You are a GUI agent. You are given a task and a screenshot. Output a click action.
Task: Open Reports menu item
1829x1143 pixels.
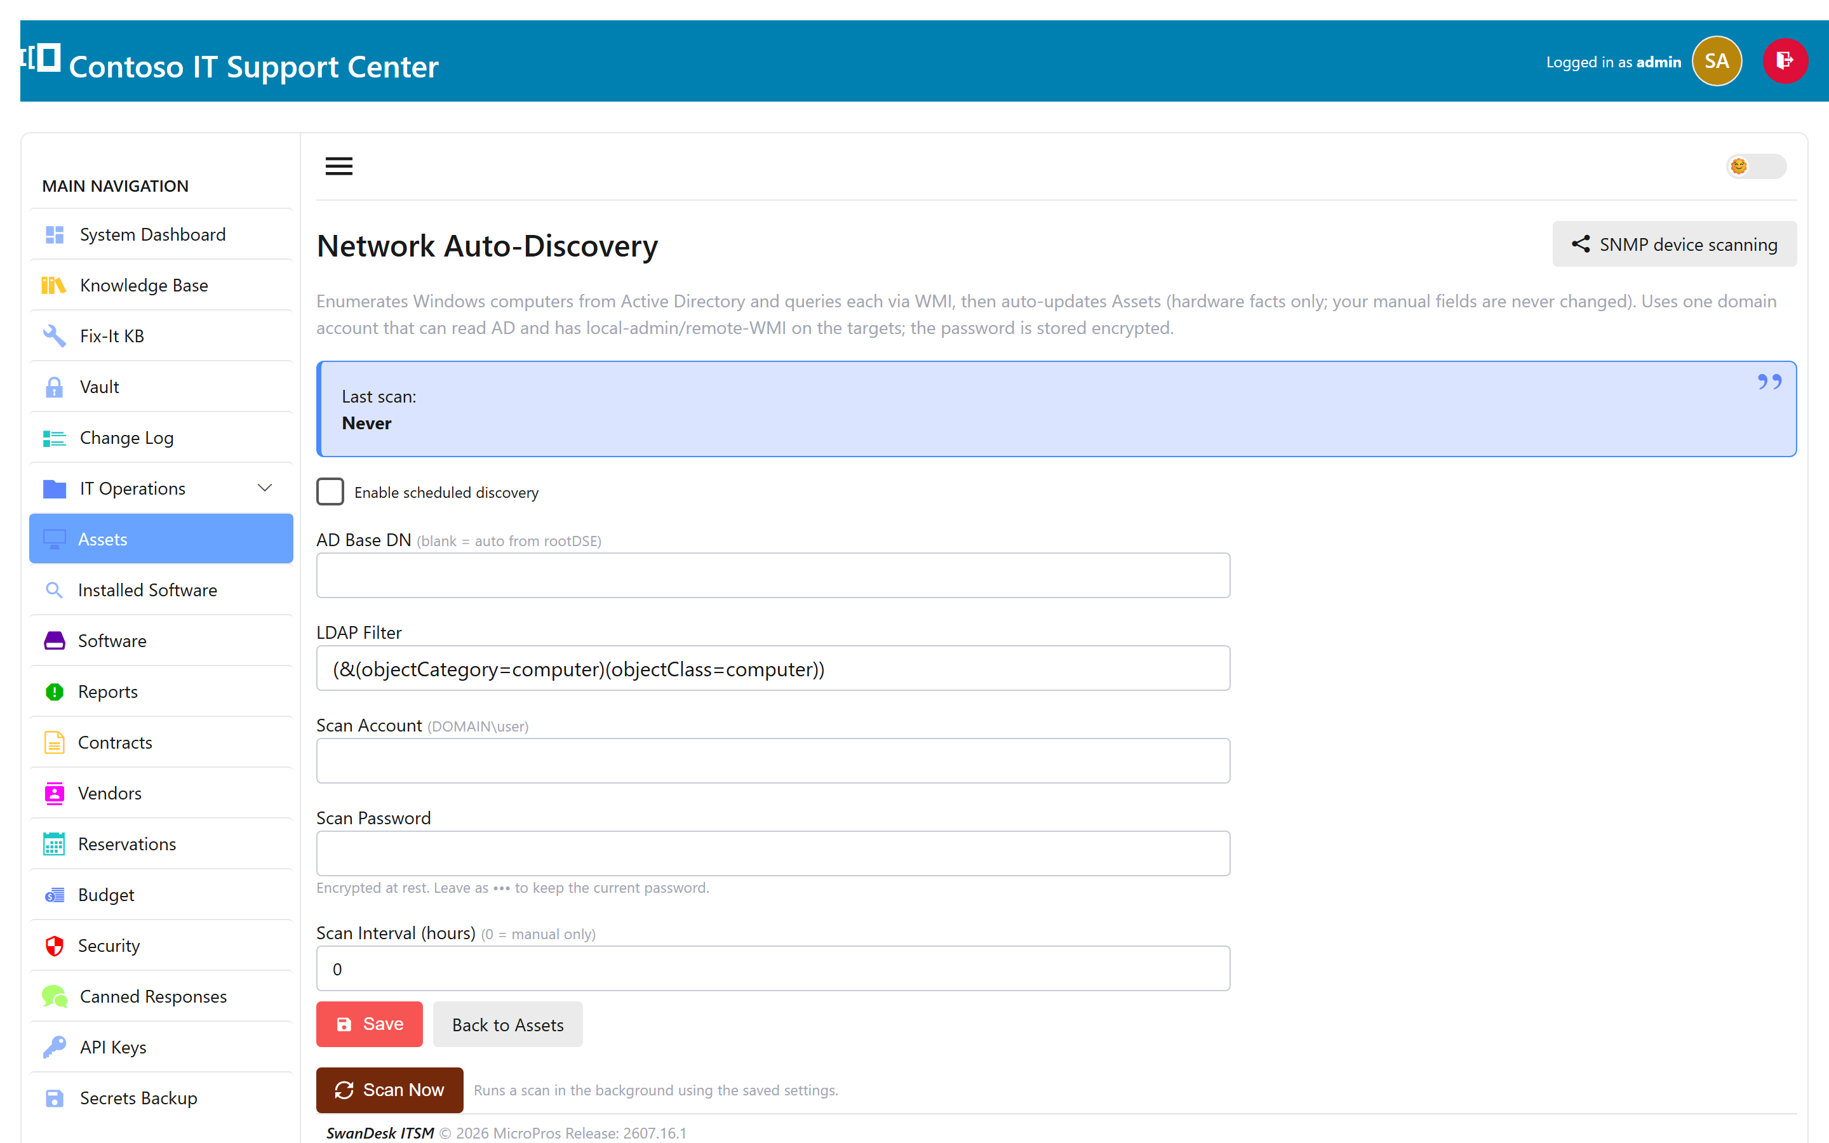point(161,692)
